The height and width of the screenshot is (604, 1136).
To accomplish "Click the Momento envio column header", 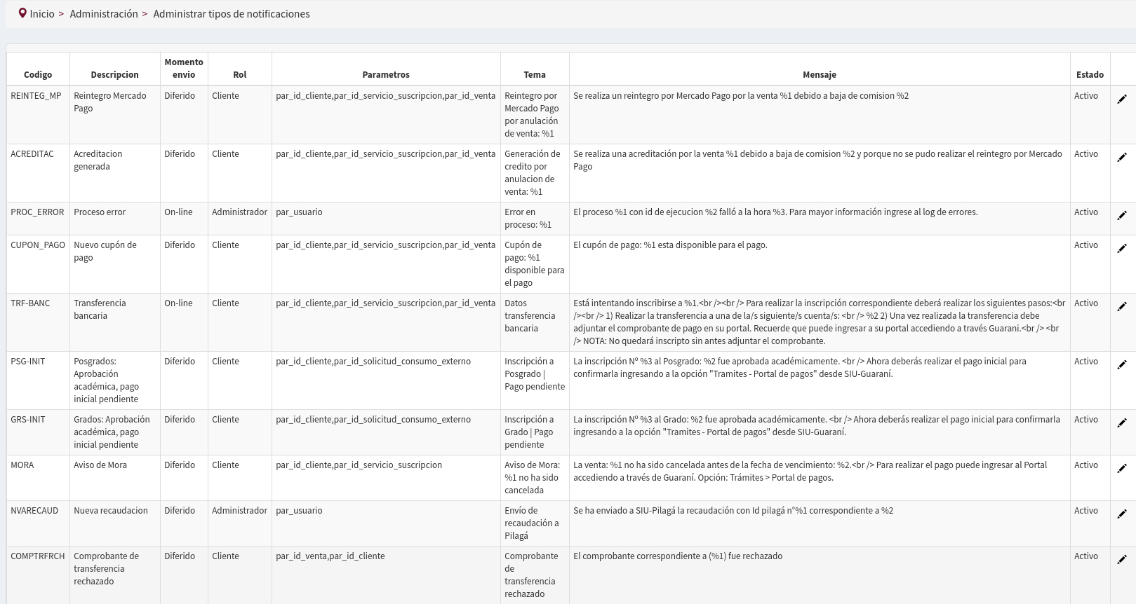I will tap(184, 68).
